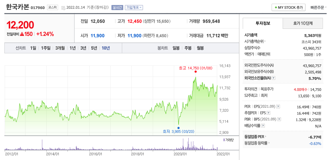Viewport: 330px width, 160px height.
Task: Click the 코스피 market badge
Action: click(x=52, y=7)
